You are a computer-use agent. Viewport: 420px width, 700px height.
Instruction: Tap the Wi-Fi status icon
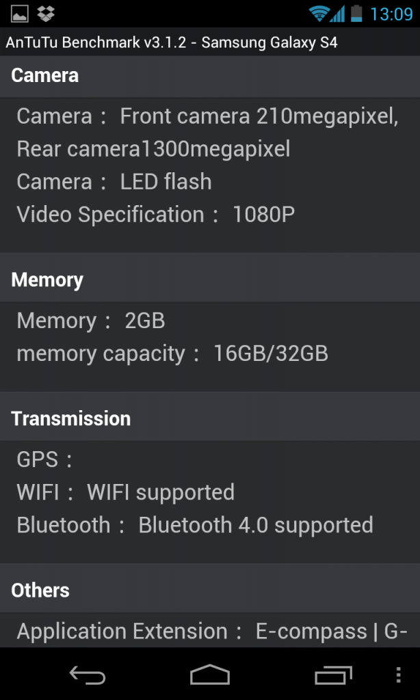pos(318,13)
